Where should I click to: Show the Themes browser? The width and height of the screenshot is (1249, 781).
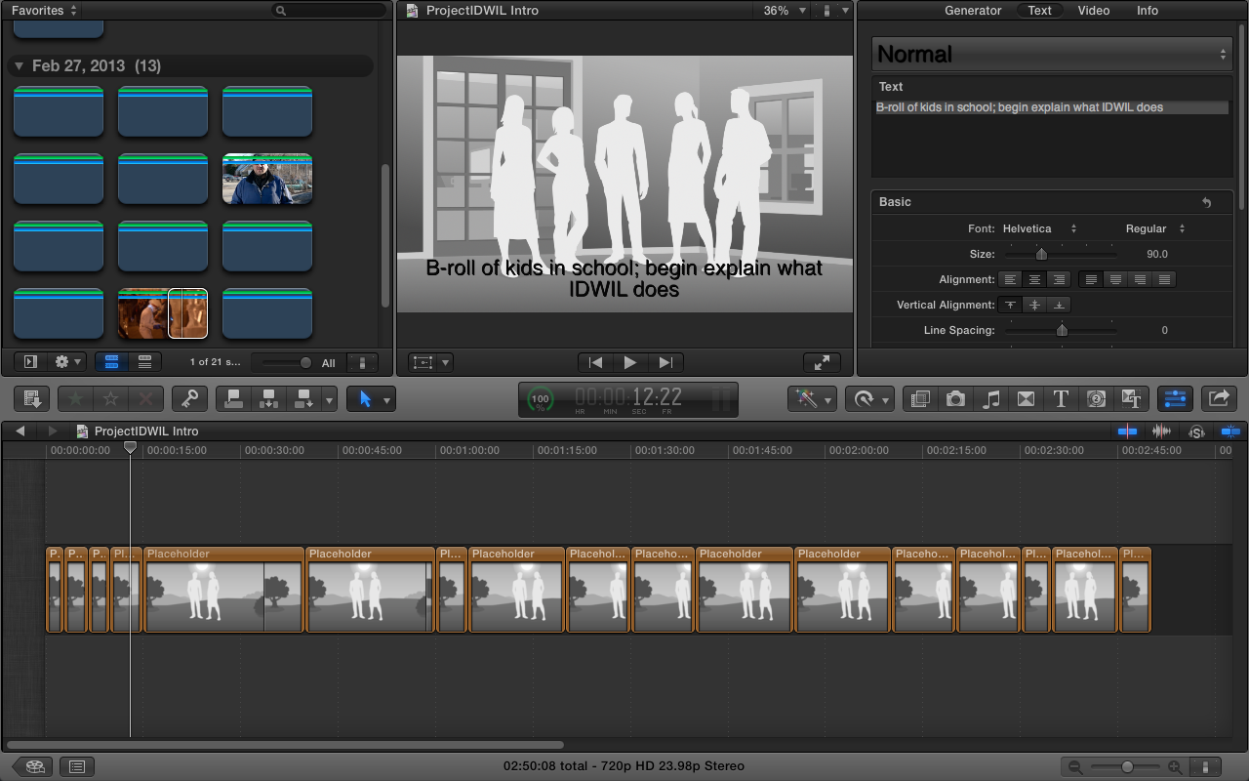(x=1131, y=398)
